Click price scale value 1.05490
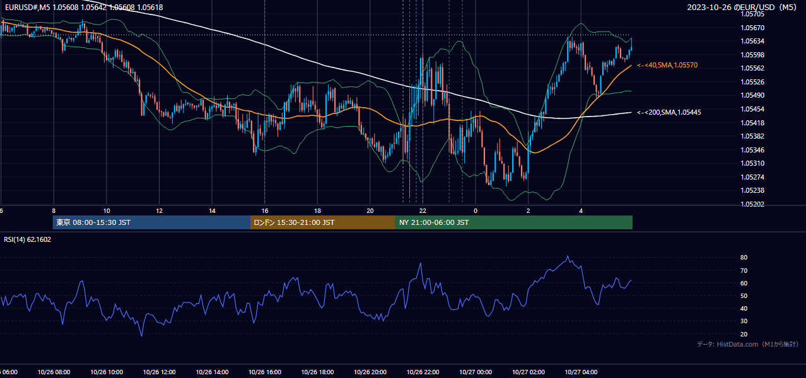This screenshot has width=806, height=378. [x=752, y=96]
